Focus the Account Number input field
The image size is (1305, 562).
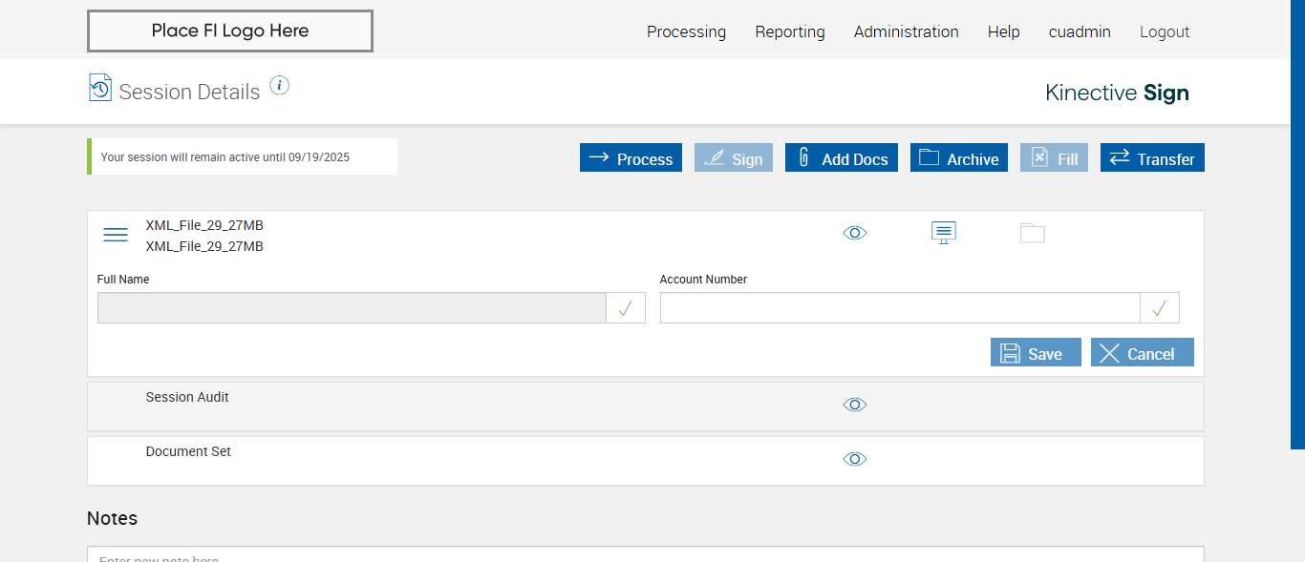(900, 308)
